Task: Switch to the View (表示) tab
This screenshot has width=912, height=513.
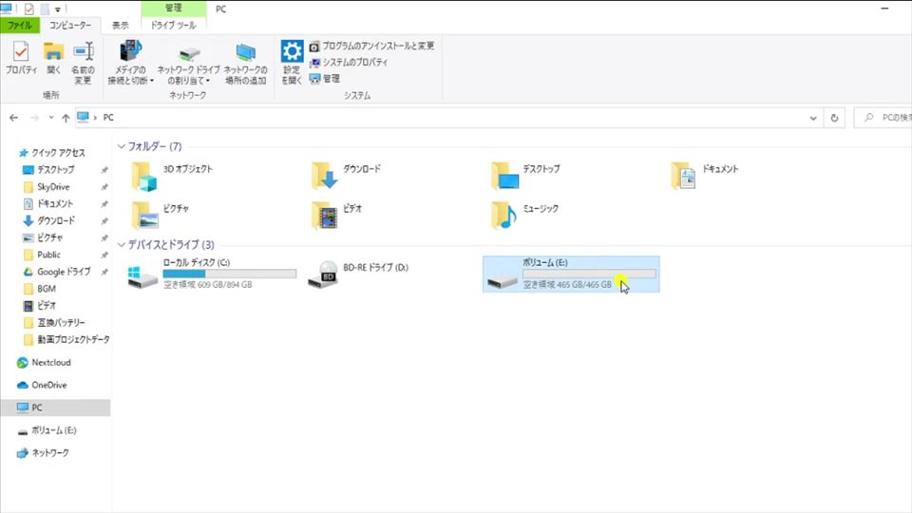Action: pyautogui.click(x=121, y=26)
